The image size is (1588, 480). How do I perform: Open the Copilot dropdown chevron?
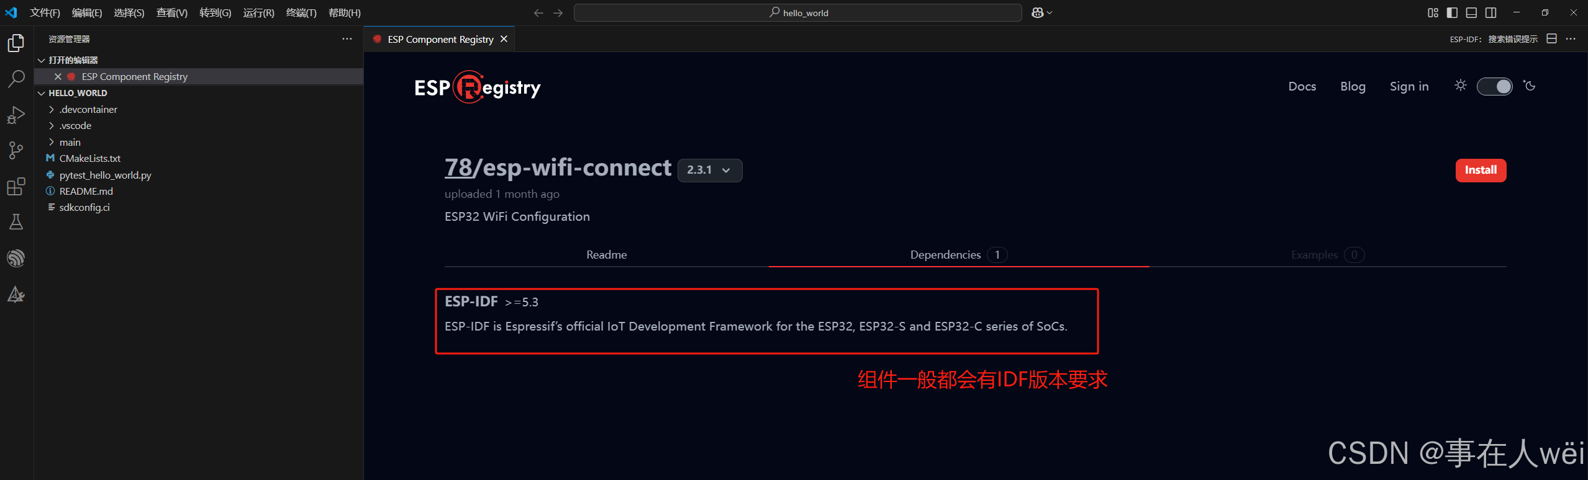[1050, 12]
